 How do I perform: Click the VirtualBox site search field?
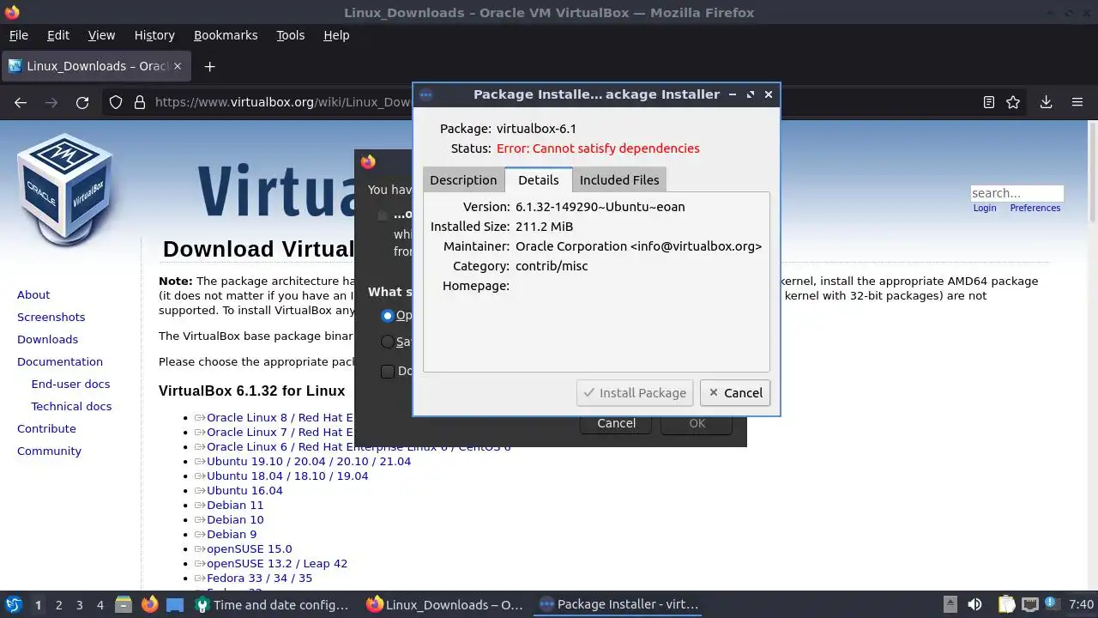pyautogui.click(x=1017, y=193)
